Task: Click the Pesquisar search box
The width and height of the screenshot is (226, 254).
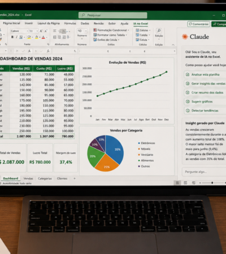Action: (113, 15)
